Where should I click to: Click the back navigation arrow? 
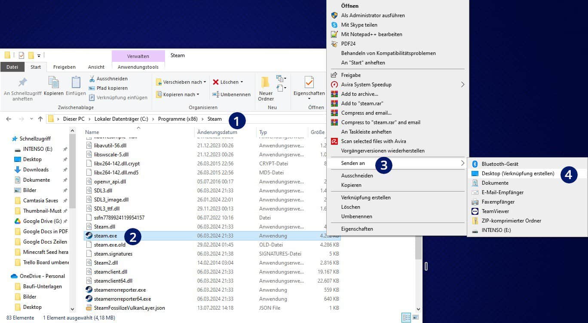click(x=9, y=119)
